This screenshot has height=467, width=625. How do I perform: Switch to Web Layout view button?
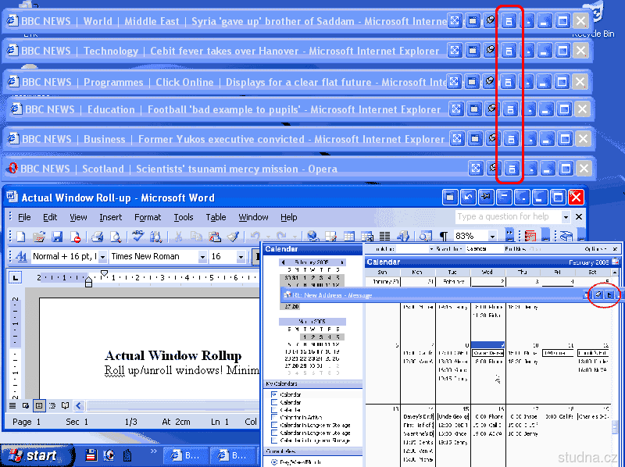coord(26,406)
